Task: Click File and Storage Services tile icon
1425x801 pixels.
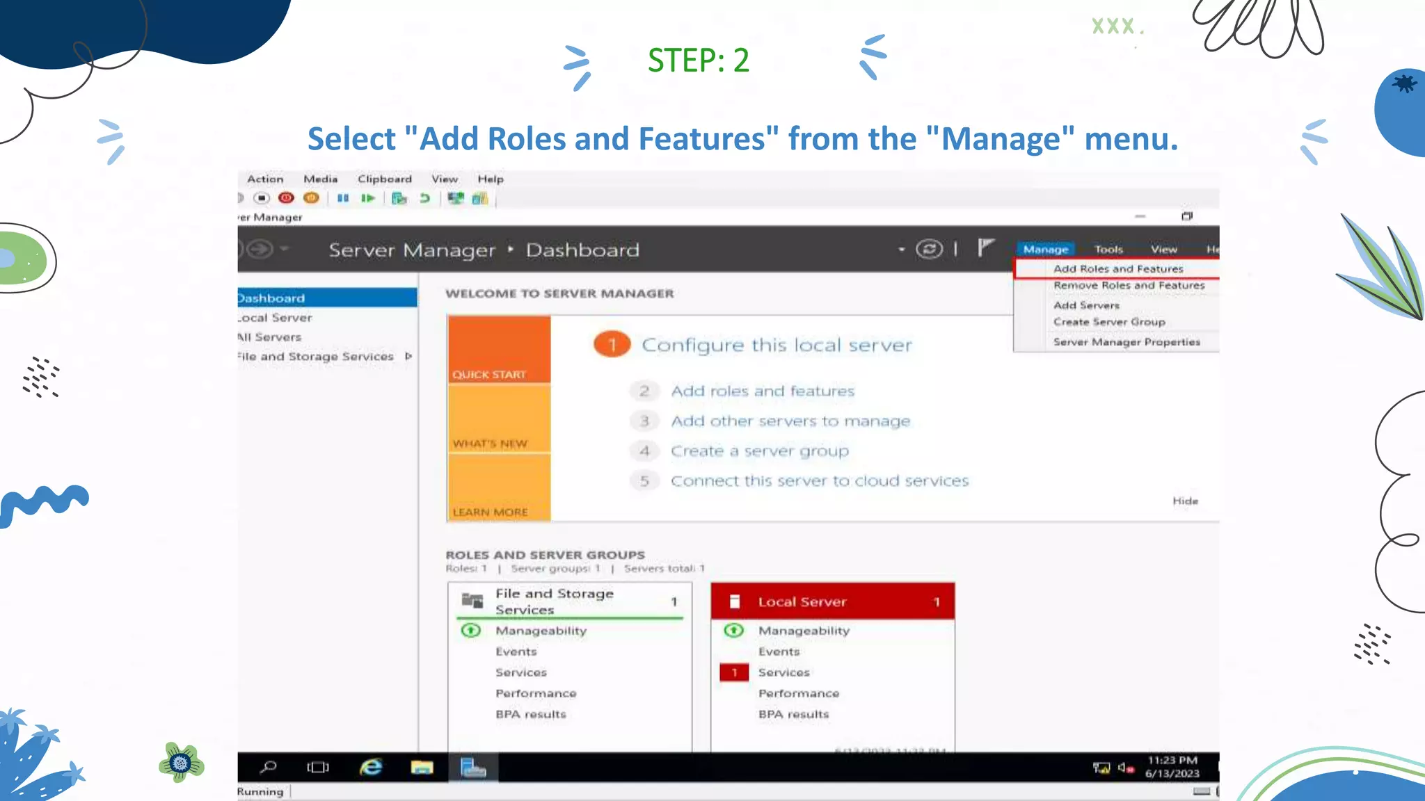Action: [472, 601]
